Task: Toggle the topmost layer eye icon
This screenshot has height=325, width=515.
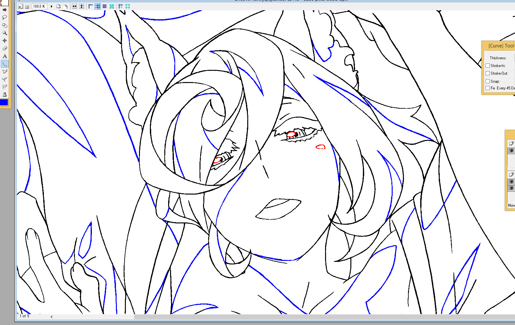Action: tap(511, 151)
